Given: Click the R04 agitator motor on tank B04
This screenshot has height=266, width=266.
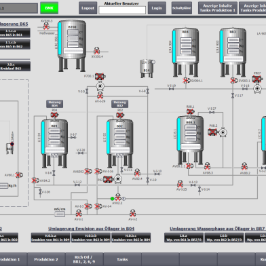Looking at the screenshot, I should click(54, 115).
